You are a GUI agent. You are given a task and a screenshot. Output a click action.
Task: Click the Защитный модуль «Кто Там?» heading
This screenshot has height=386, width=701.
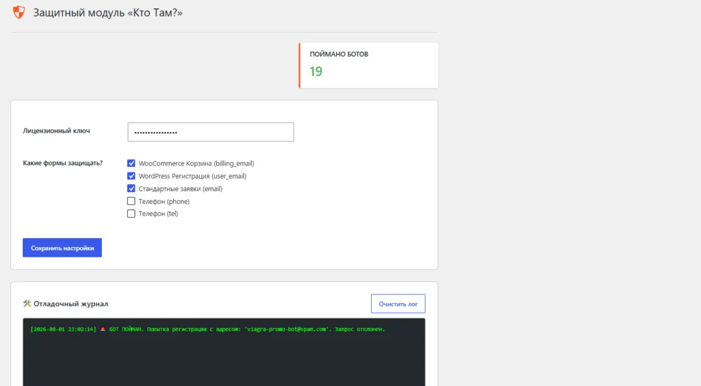click(x=107, y=12)
